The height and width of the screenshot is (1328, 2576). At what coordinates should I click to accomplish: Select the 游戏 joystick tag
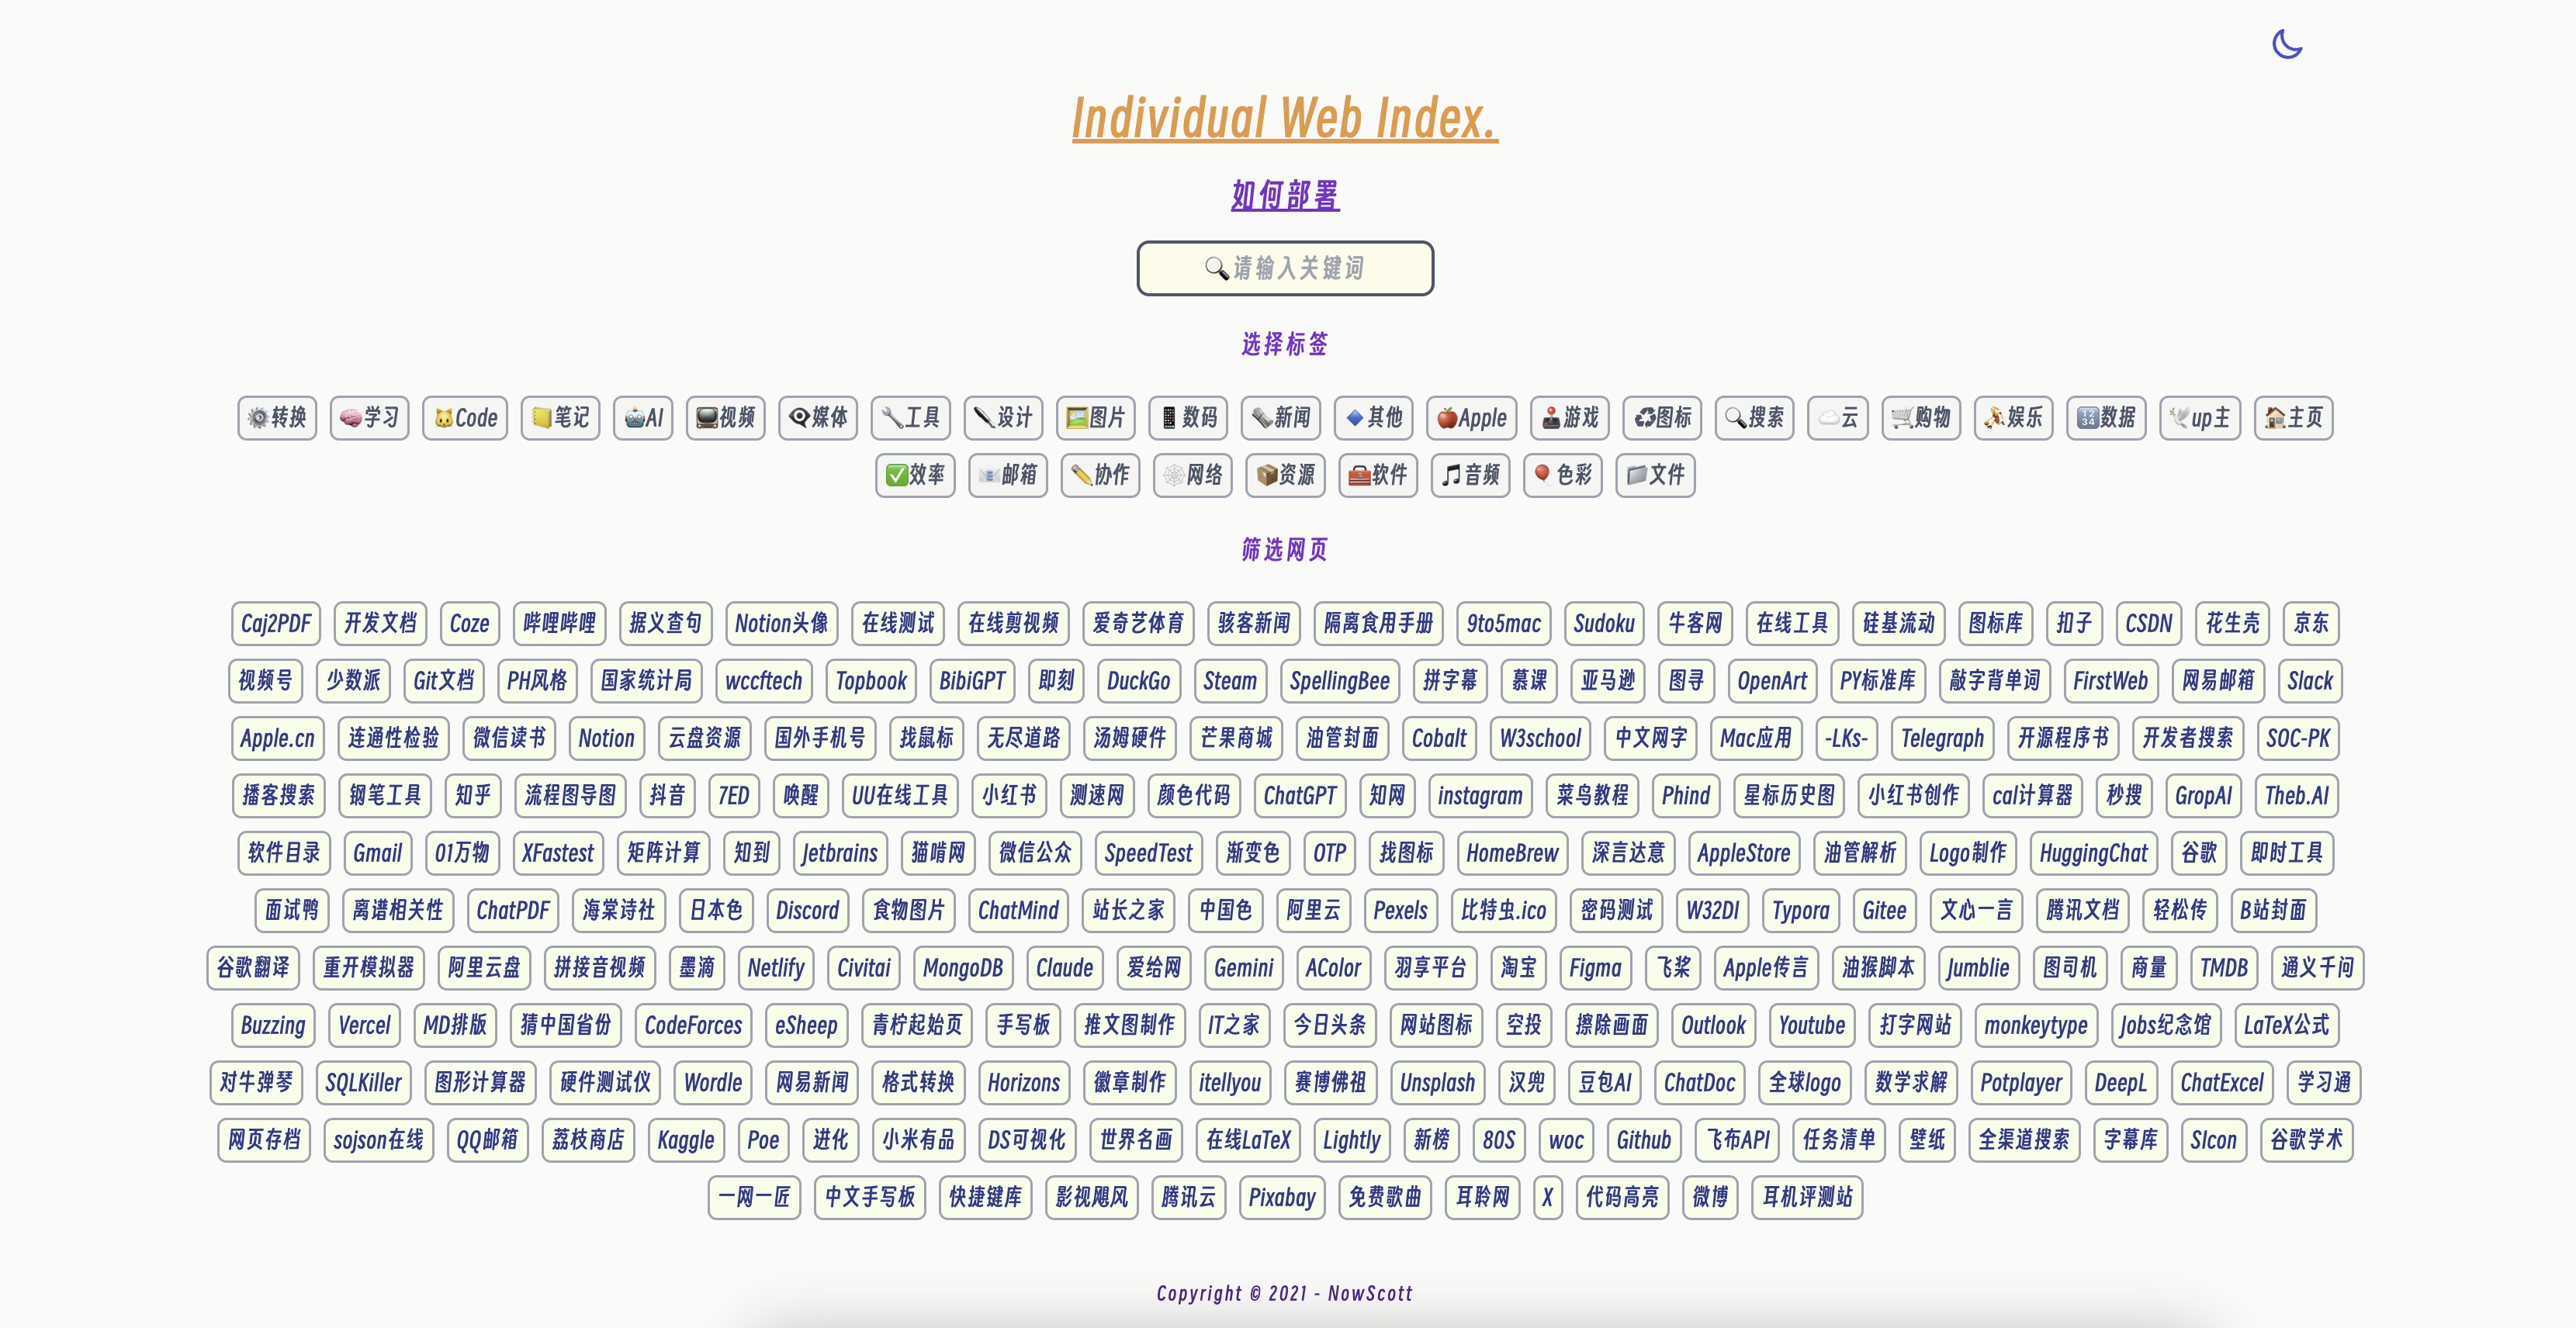(x=1570, y=418)
